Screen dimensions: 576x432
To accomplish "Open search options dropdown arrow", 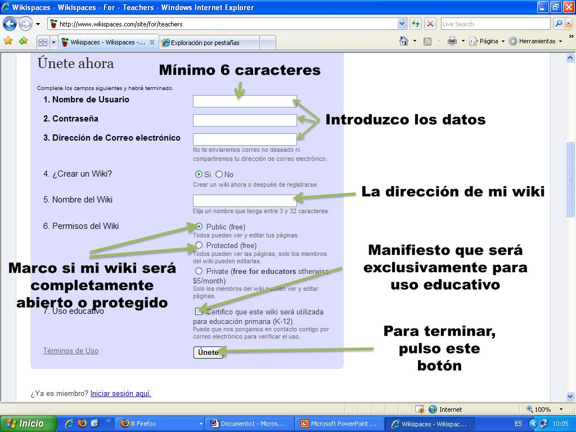I will coord(568,24).
